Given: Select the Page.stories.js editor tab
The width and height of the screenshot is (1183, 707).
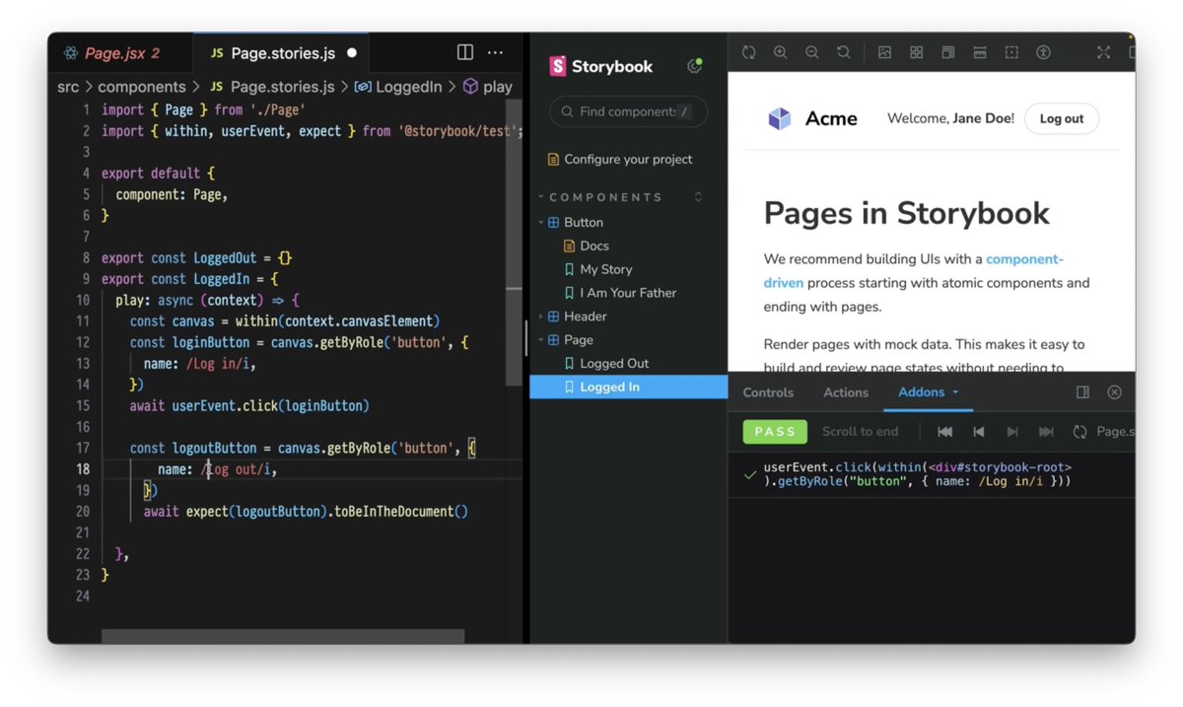Looking at the screenshot, I should pyautogui.click(x=283, y=53).
